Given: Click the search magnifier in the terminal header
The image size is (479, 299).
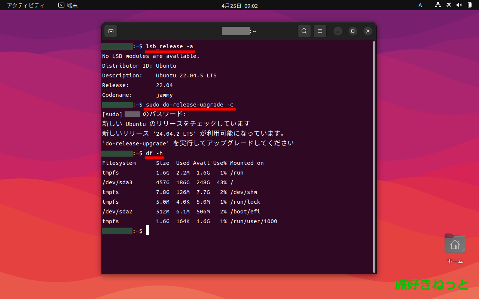Looking at the screenshot, I should click(304, 31).
